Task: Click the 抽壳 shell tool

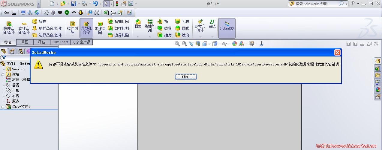Action: (164, 35)
